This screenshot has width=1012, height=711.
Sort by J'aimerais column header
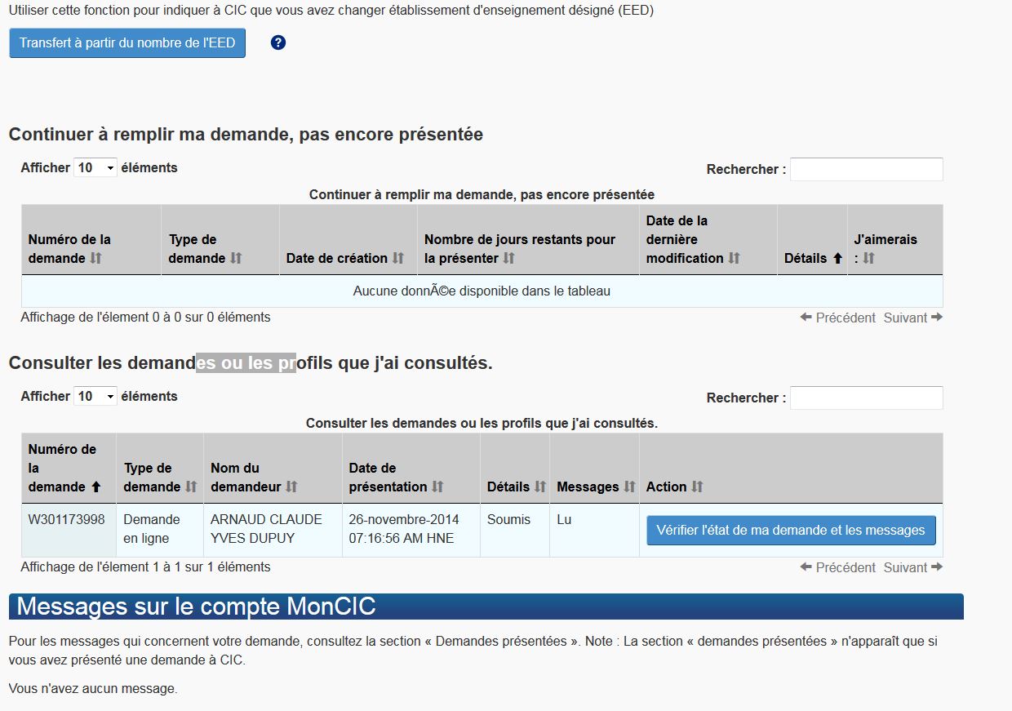(895, 240)
